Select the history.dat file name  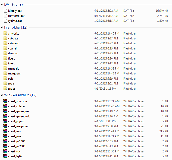15,11
